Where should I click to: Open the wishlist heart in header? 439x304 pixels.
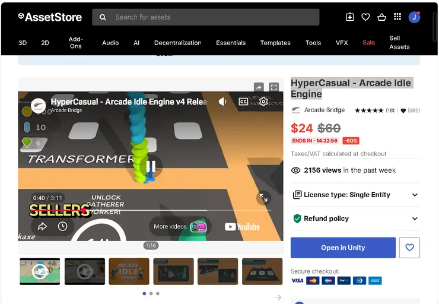coord(365,17)
